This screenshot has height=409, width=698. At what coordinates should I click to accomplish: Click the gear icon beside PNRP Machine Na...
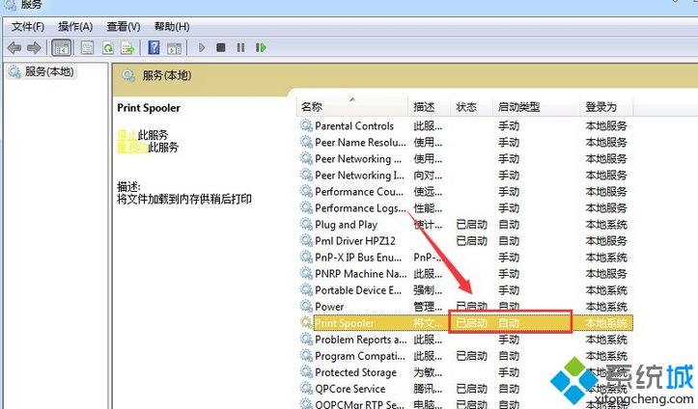[306, 274]
